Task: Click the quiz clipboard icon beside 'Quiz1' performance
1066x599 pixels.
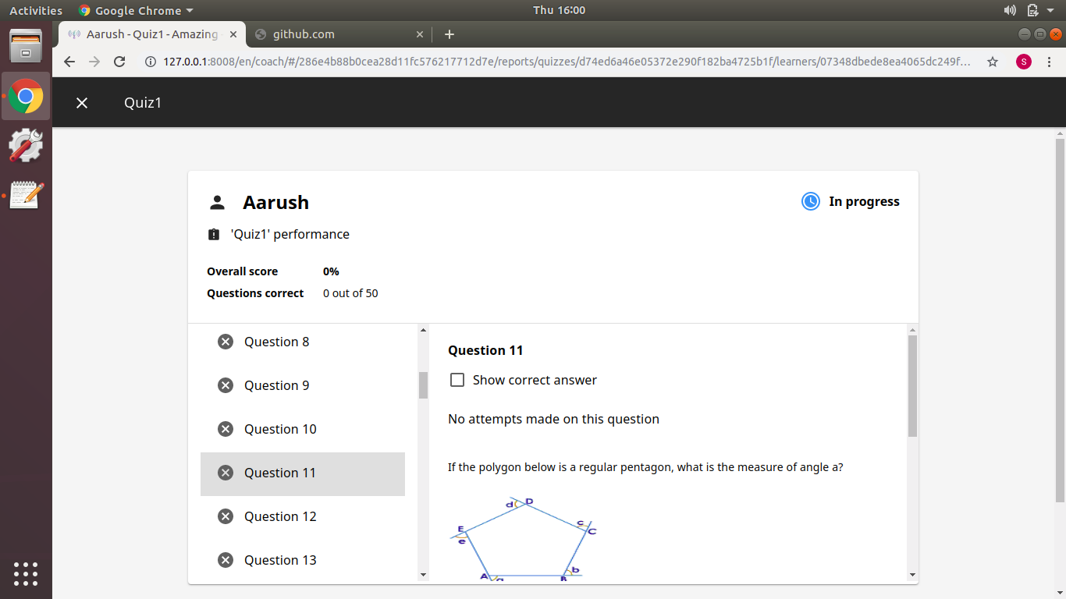Action: [214, 234]
